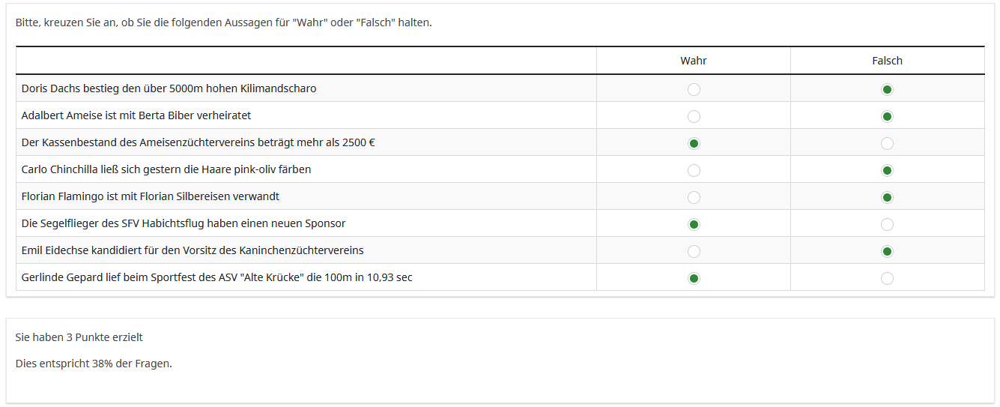Click the "Sie haben 3 Punkte erzielt" text
This screenshot has height=407, width=1000.
coord(79,337)
